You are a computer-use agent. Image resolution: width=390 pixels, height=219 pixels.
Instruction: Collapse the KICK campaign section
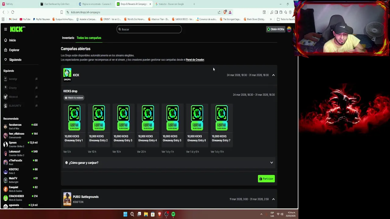click(x=273, y=75)
